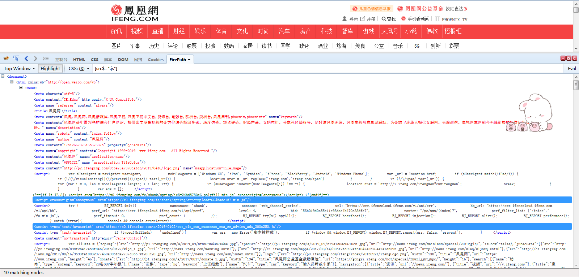Switch to the HTML tab
This screenshot has height=277, width=579.
coord(79,60)
